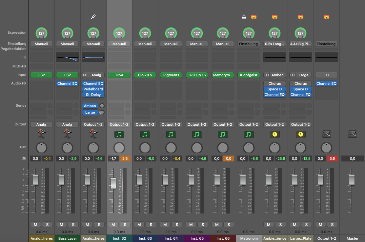Click the Master volume fader
Viewport: 365px width, 242px height.
[x=352, y=180]
